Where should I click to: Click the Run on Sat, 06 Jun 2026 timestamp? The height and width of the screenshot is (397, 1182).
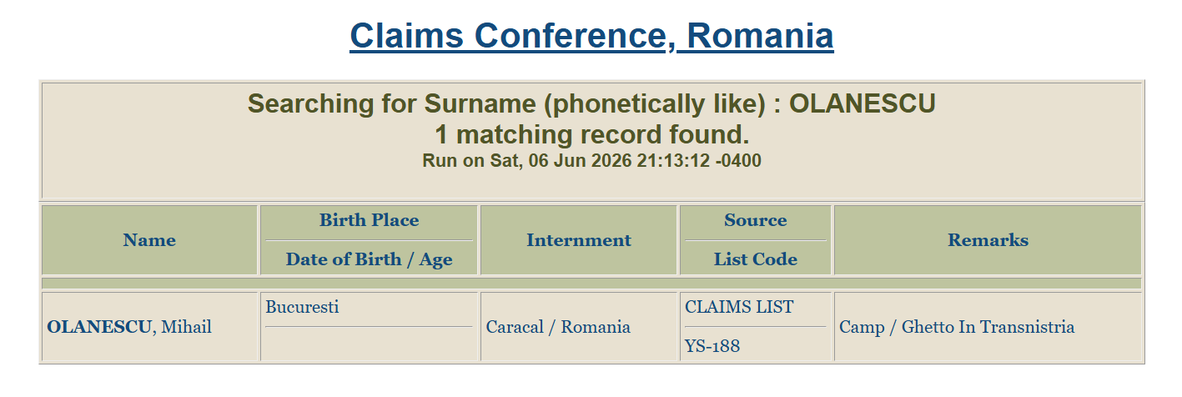[591, 160]
